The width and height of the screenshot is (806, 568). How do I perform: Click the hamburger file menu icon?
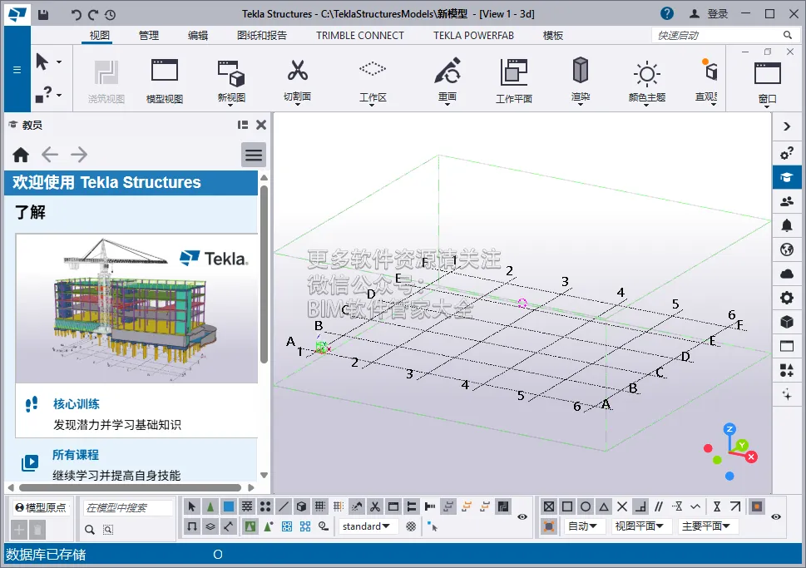tap(17, 70)
